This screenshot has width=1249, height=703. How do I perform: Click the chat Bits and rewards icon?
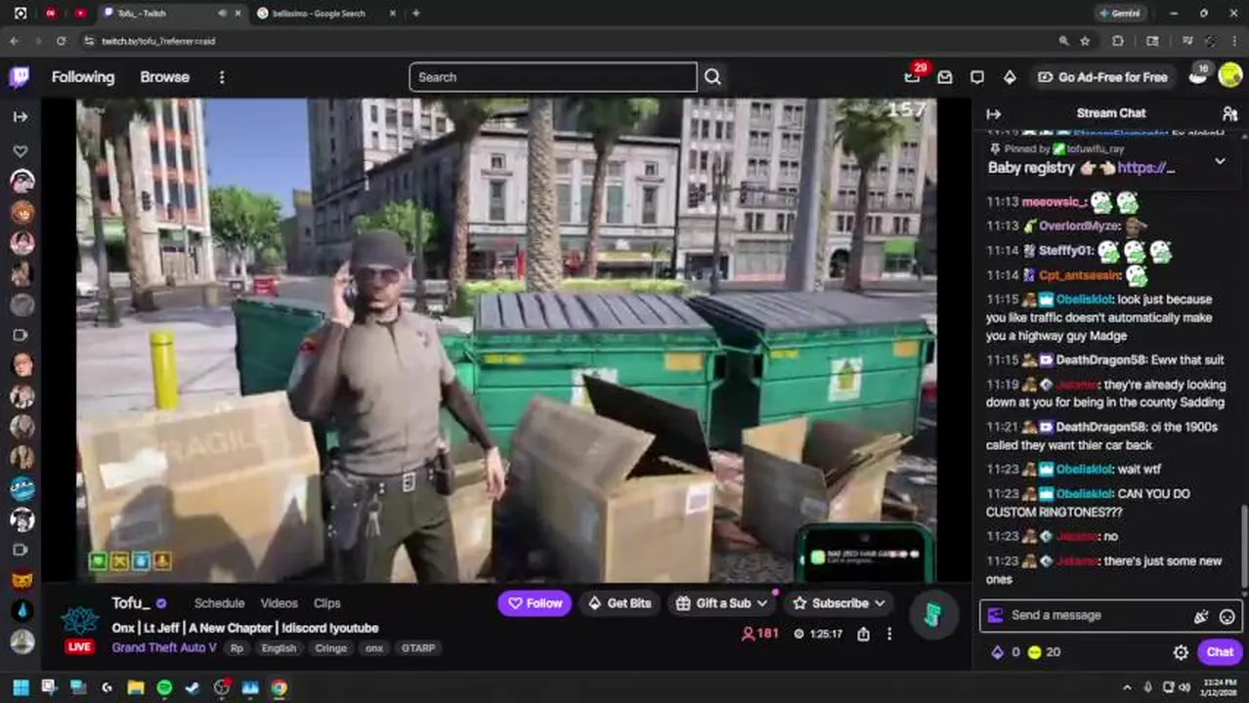(x=1201, y=616)
